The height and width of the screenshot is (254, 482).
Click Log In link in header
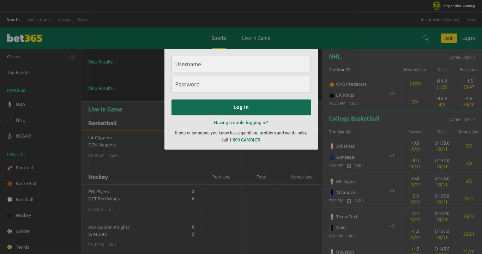pos(469,38)
